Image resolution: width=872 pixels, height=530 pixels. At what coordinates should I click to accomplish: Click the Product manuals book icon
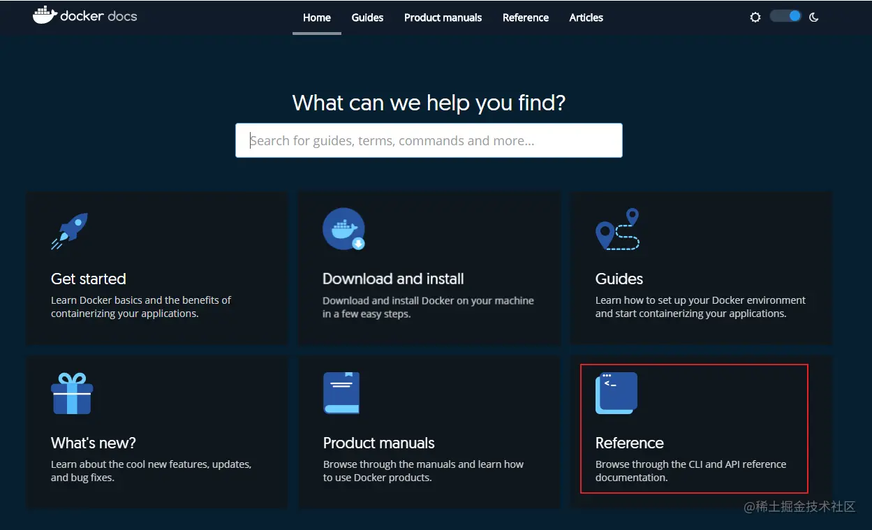coord(341,393)
